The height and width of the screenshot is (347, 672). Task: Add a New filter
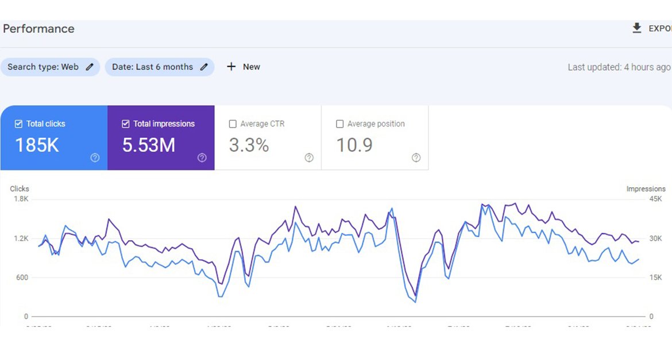(x=251, y=67)
